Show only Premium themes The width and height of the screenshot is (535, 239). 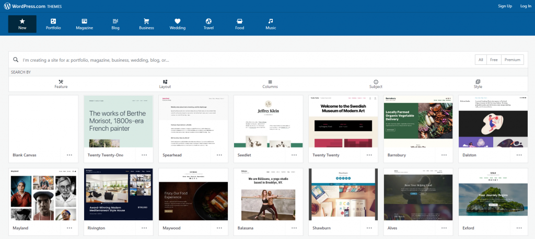[513, 60]
